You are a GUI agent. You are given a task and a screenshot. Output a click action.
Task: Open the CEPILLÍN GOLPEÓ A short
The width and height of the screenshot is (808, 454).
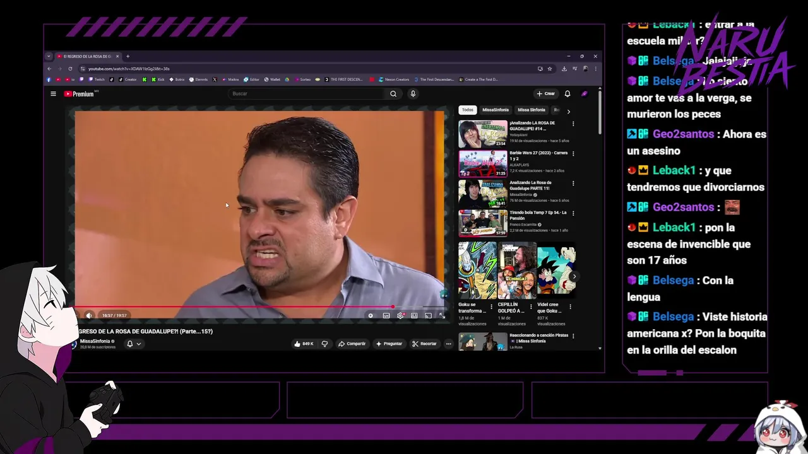(516, 271)
